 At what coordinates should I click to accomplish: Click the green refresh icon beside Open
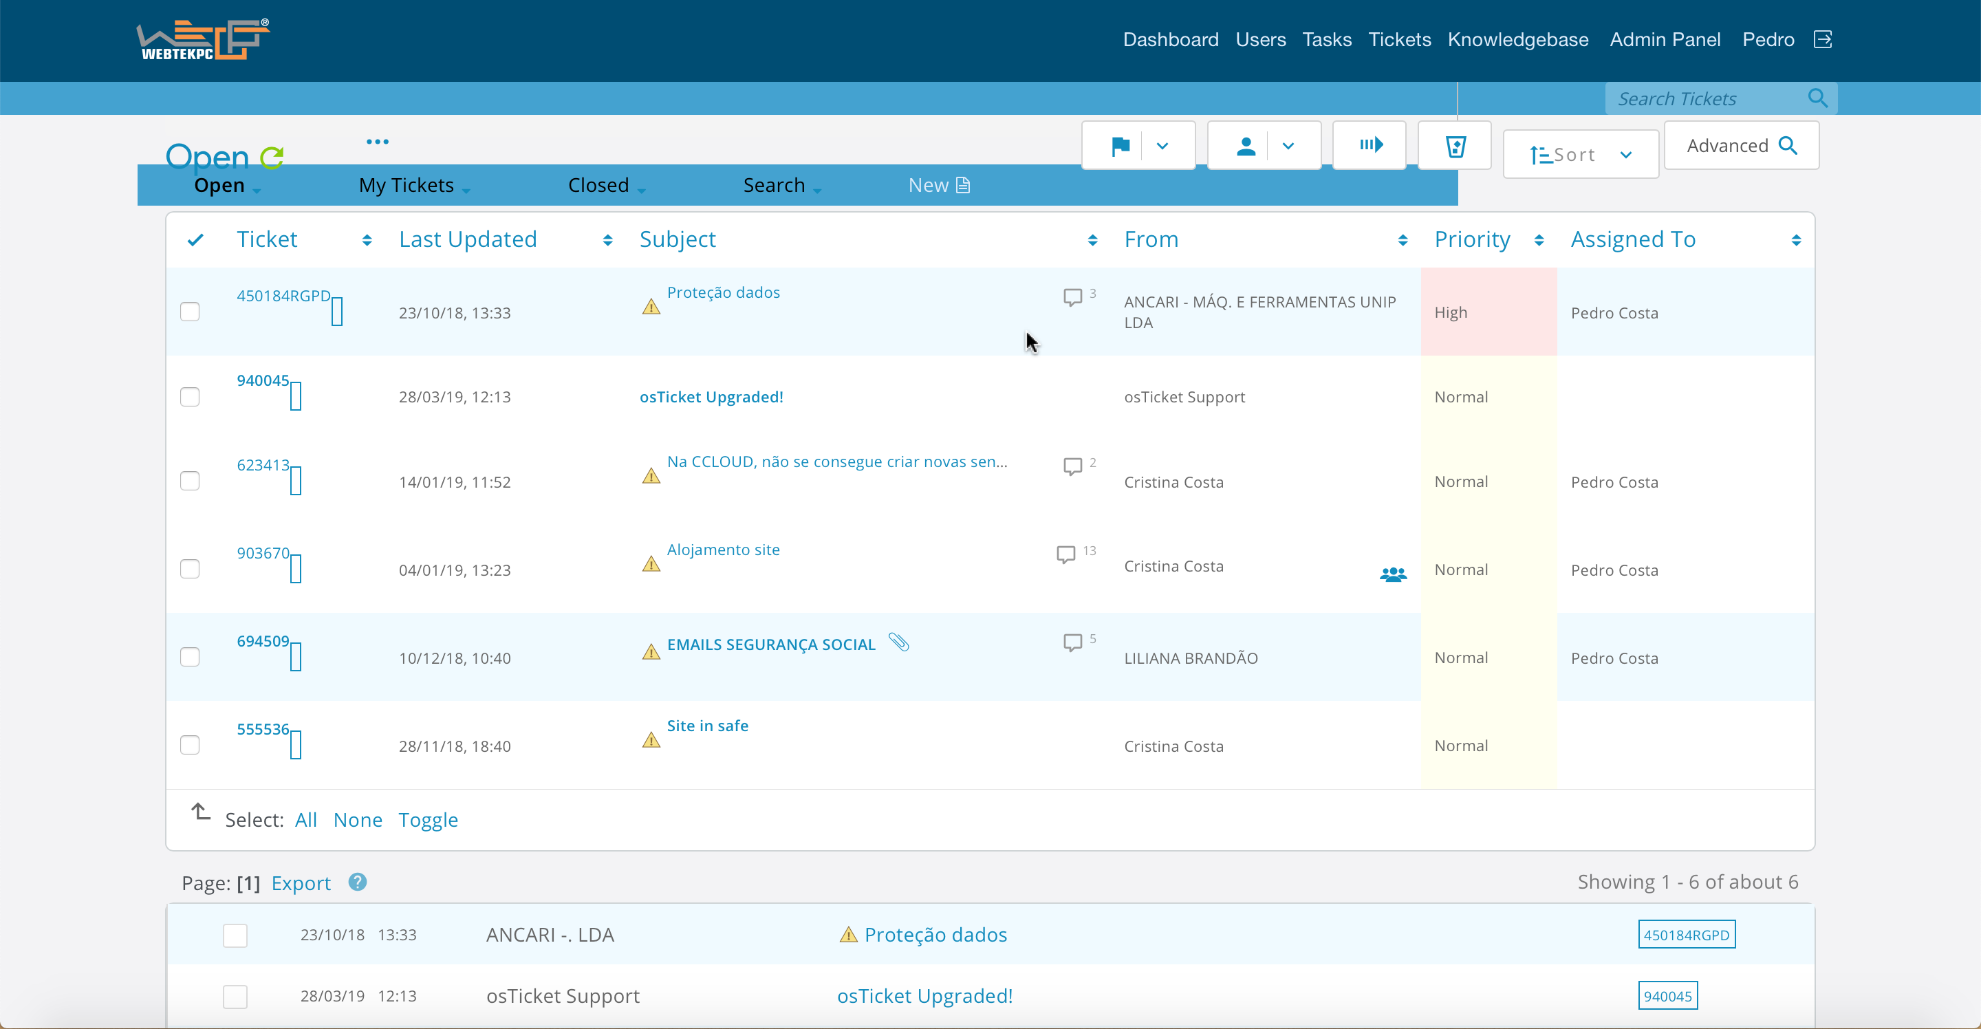(x=272, y=157)
